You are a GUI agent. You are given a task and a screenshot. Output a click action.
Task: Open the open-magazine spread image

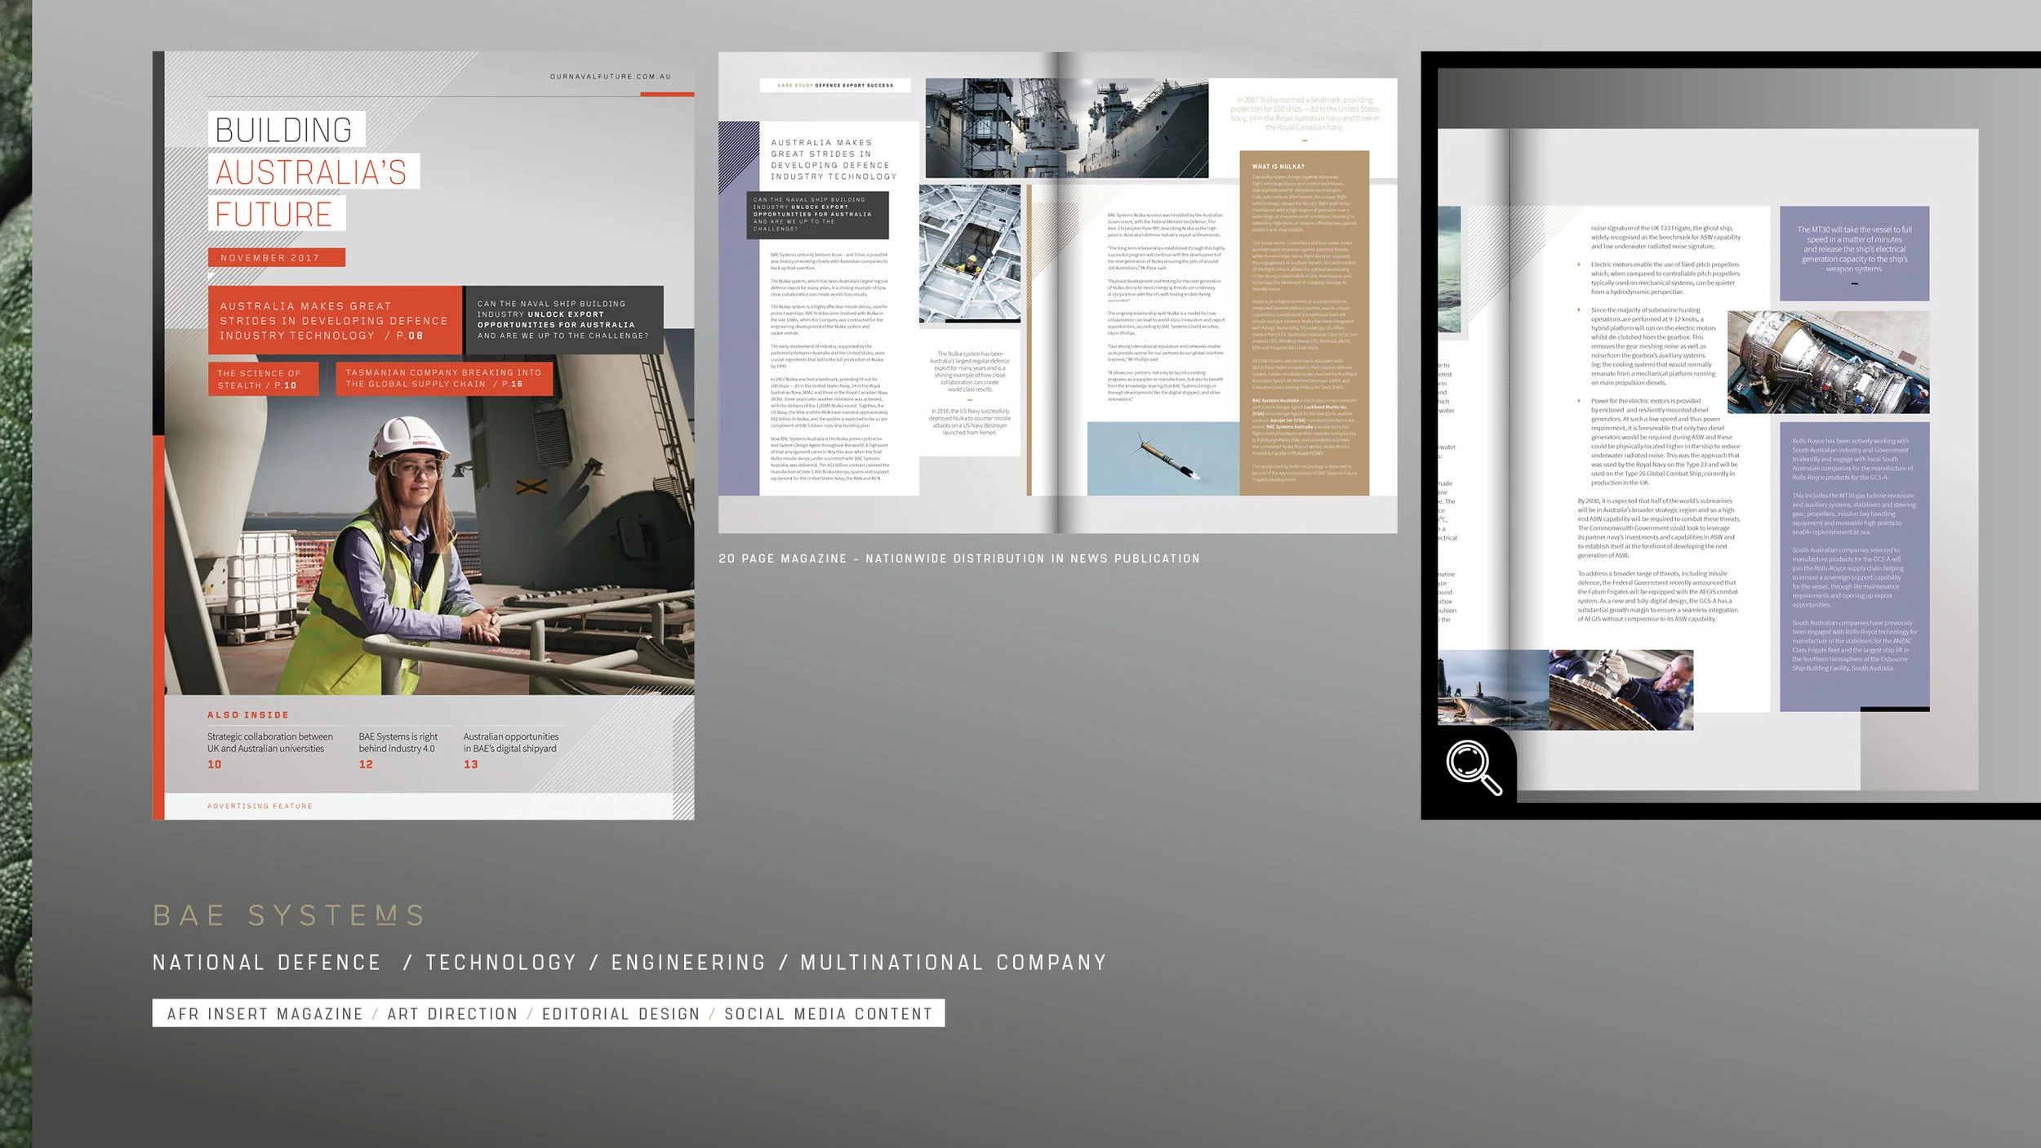[1057, 292]
